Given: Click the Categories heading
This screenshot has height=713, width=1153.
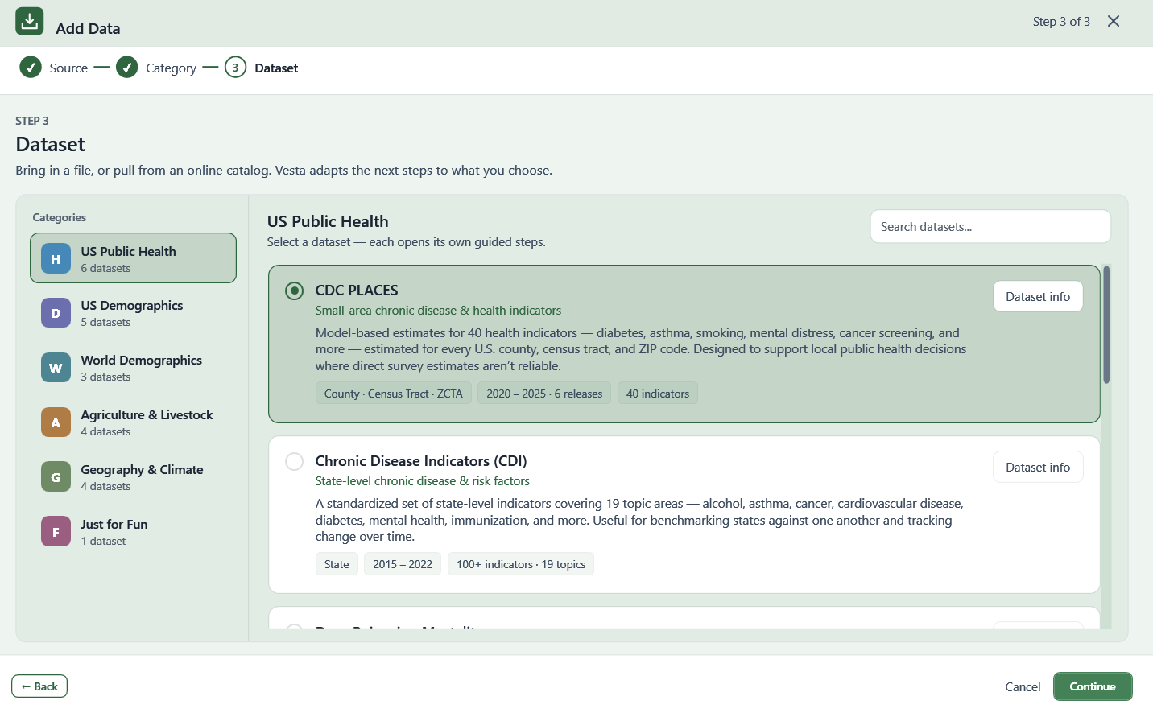Looking at the screenshot, I should click(x=60, y=217).
